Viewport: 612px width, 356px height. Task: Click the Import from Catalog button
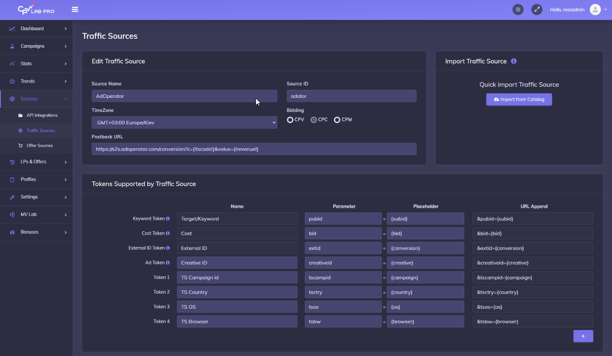pos(519,99)
